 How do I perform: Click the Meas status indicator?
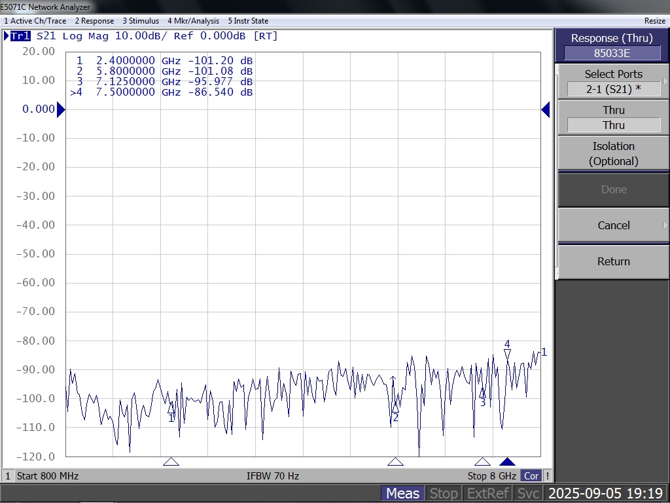[x=403, y=493]
